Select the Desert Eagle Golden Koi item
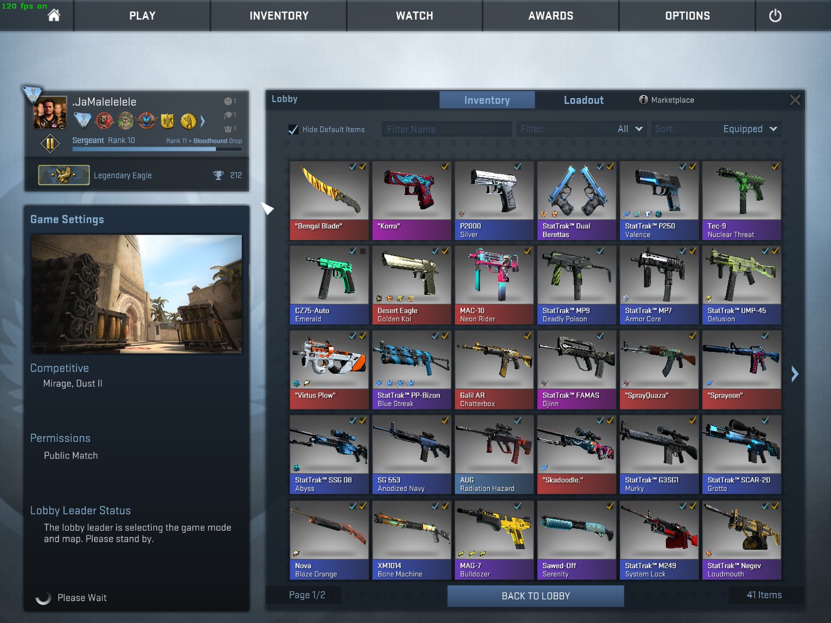 point(411,285)
